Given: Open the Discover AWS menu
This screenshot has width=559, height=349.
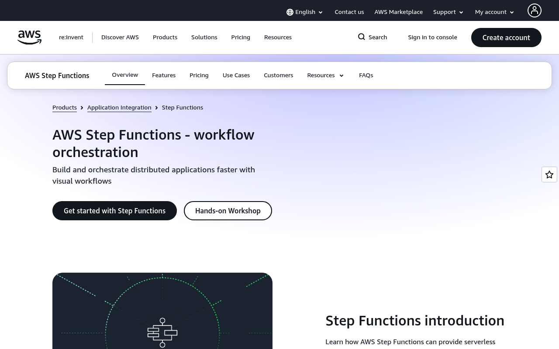Looking at the screenshot, I should 120,38.
